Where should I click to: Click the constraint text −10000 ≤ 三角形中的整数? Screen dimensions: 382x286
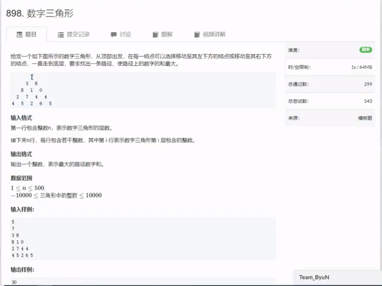point(44,195)
